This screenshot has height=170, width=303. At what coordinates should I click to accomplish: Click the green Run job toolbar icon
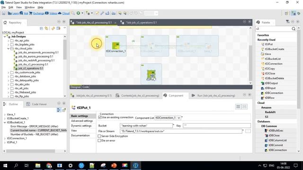pos(78,13)
